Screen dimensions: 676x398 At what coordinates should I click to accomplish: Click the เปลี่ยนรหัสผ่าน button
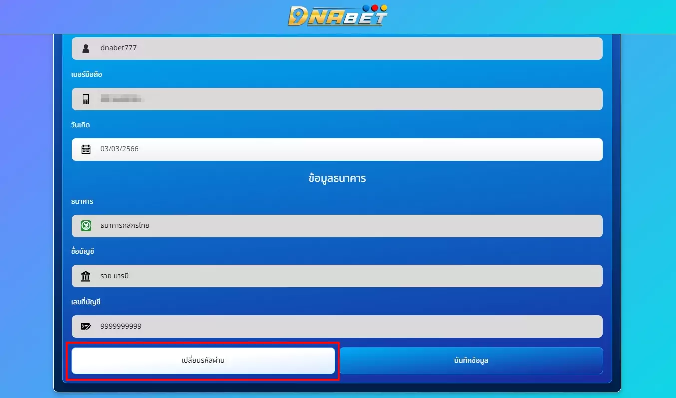point(203,360)
